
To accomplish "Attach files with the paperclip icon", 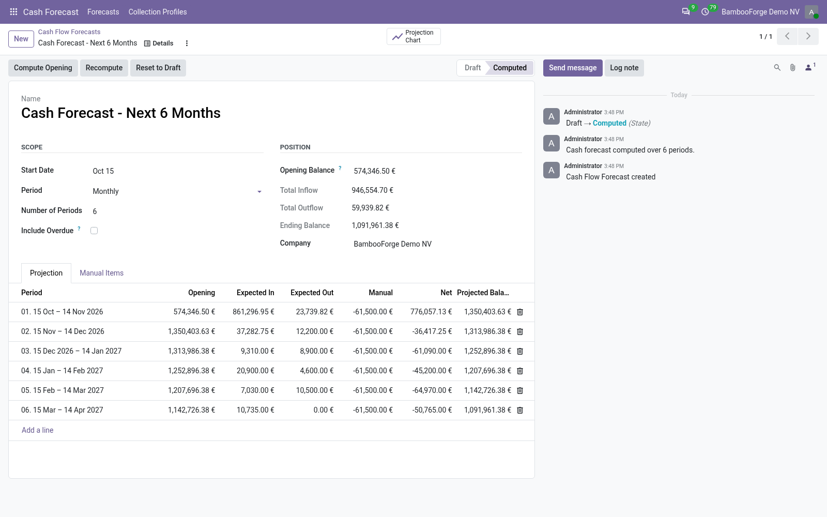I will pyautogui.click(x=792, y=68).
